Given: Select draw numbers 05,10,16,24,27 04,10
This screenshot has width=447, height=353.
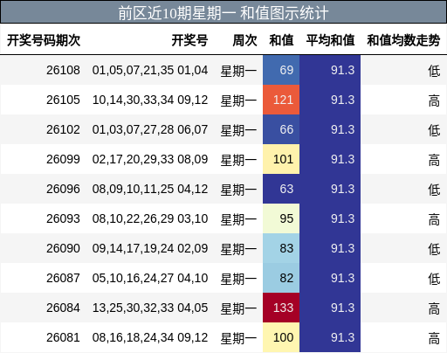Looking at the screenshot, I should pos(150,278).
